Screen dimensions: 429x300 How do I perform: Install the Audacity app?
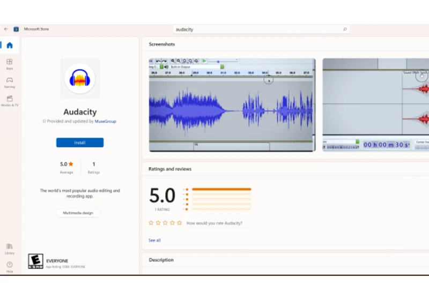pyautogui.click(x=80, y=142)
